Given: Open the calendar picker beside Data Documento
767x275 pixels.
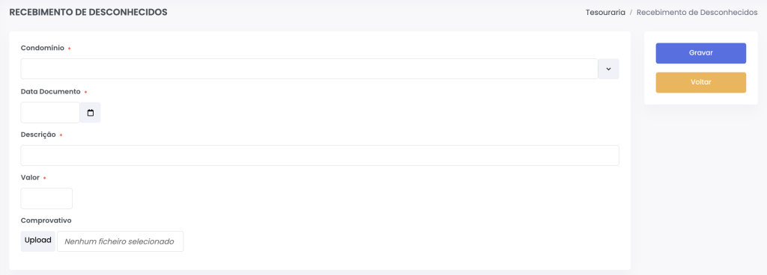Looking at the screenshot, I should point(91,113).
